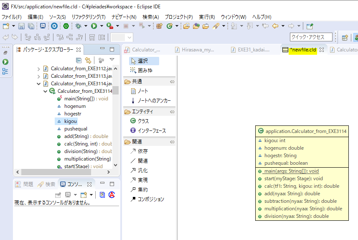Select the 関連 line tool

(x=139, y=161)
